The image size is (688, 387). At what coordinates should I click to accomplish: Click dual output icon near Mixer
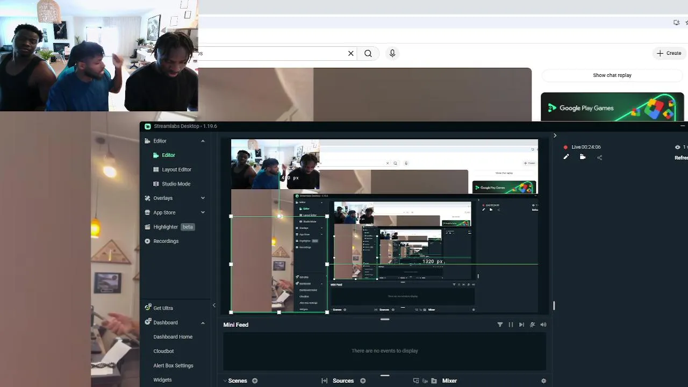click(415, 381)
